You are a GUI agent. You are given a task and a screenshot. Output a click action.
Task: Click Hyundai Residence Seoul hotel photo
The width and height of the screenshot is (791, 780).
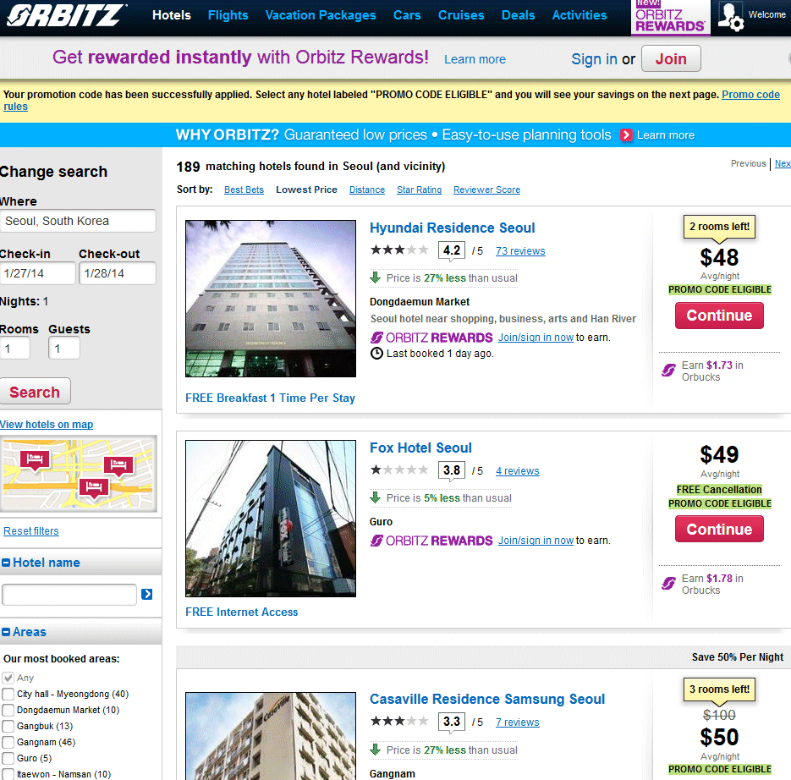point(270,299)
